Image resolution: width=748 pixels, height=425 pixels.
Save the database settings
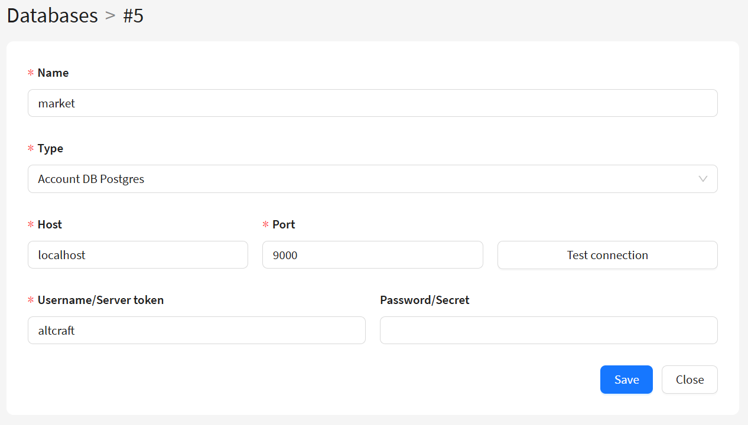pyautogui.click(x=626, y=380)
